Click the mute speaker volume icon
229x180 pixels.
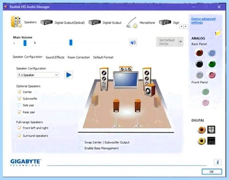tap(133, 43)
